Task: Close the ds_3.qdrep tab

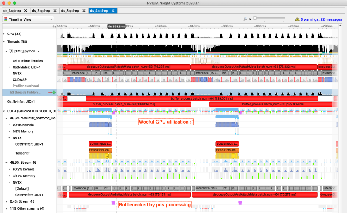Action: pyautogui.click(x=84, y=10)
